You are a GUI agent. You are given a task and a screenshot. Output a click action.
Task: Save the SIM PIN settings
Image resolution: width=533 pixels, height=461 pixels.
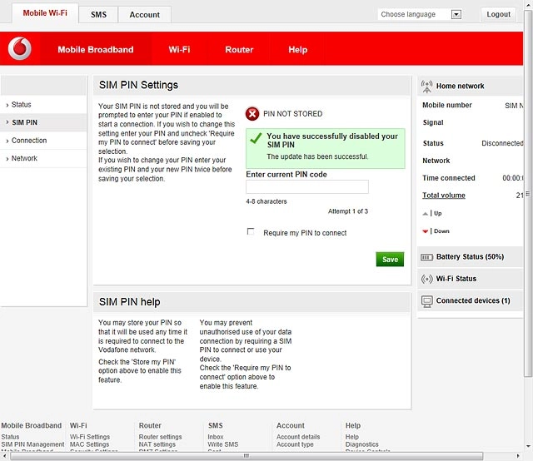[x=390, y=260]
